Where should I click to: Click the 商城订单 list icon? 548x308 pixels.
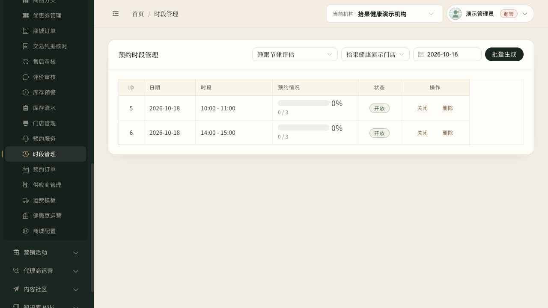click(x=26, y=31)
